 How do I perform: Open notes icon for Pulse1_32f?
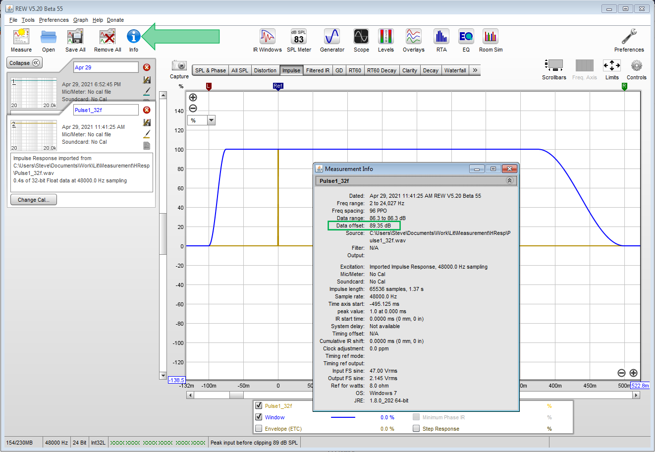(147, 146)
